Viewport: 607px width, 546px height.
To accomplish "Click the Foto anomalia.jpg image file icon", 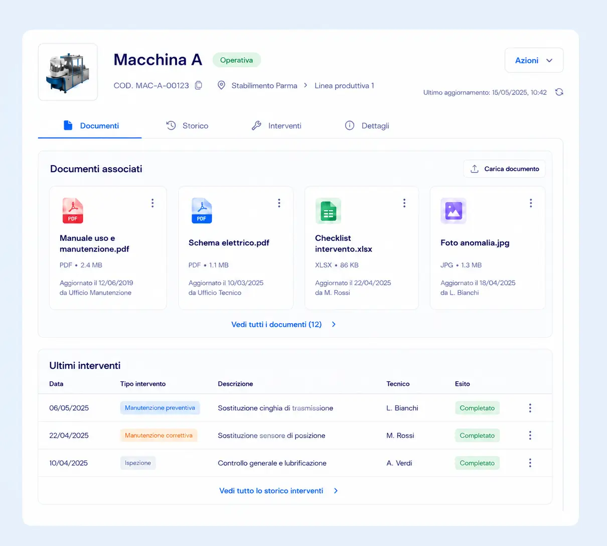I will click(453, 210).
